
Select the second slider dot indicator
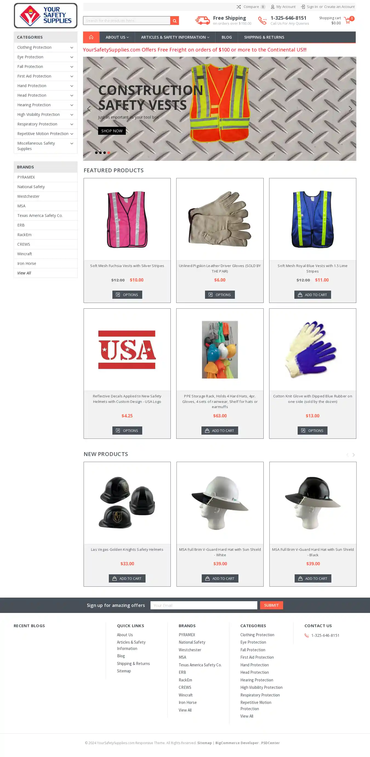(x=100, y=153)
